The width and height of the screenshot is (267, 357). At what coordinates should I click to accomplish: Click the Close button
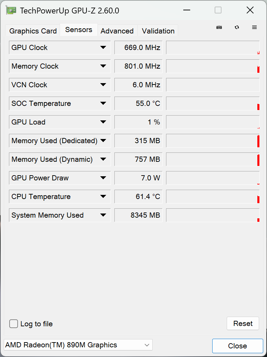tap(237, 346)
